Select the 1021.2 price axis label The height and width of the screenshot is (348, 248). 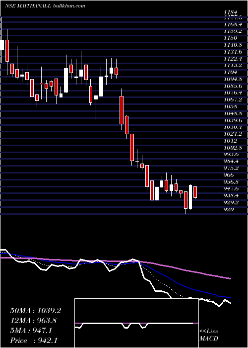point(233,134)
